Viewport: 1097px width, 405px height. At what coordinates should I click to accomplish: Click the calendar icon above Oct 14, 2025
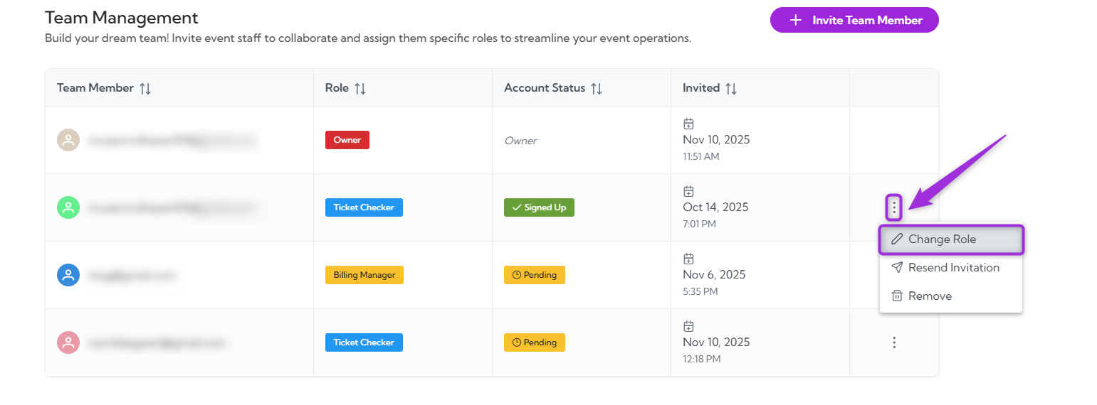pyautogui.click(x=688, y=191)
